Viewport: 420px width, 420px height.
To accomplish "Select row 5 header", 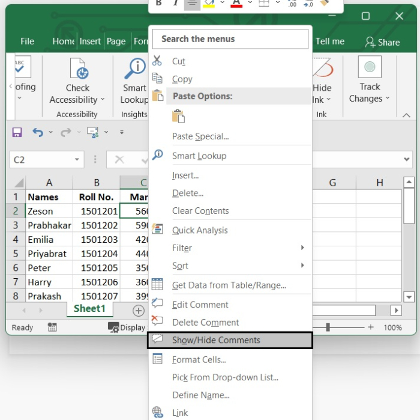I will [16, 254].
